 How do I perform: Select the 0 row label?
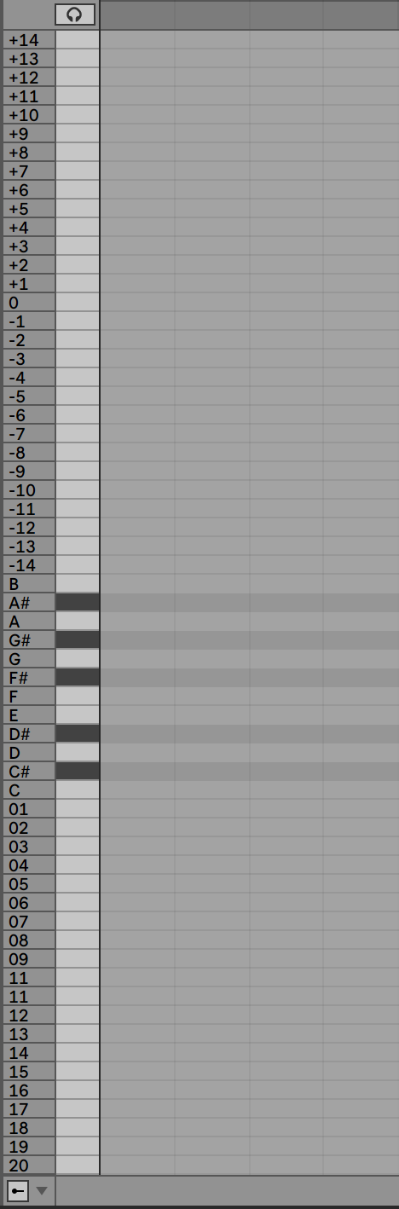pyautogui.click(x=14, y=303)
